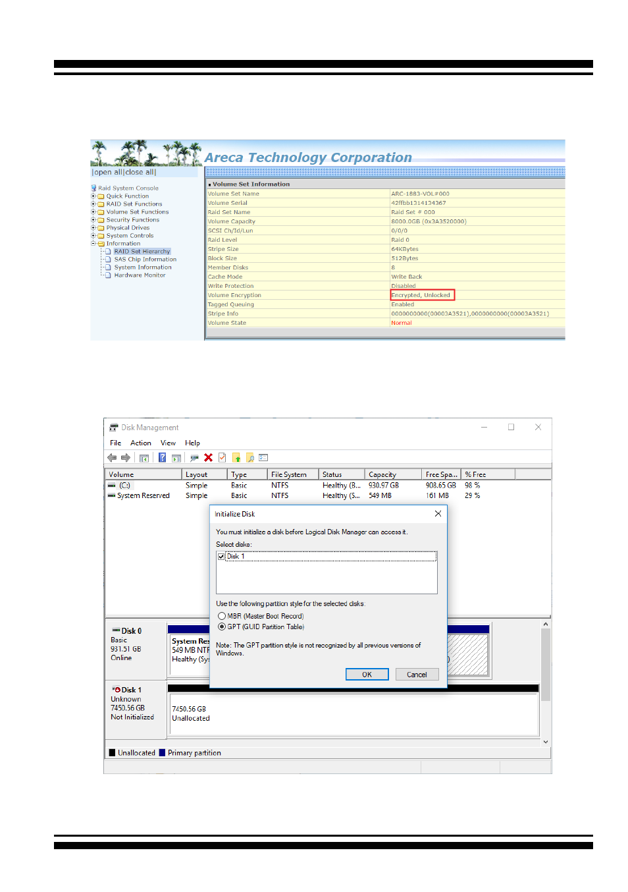628x892 pixels.
Task: Open the blue Help question-mark toolbar icon
Action: click(162, 458)
